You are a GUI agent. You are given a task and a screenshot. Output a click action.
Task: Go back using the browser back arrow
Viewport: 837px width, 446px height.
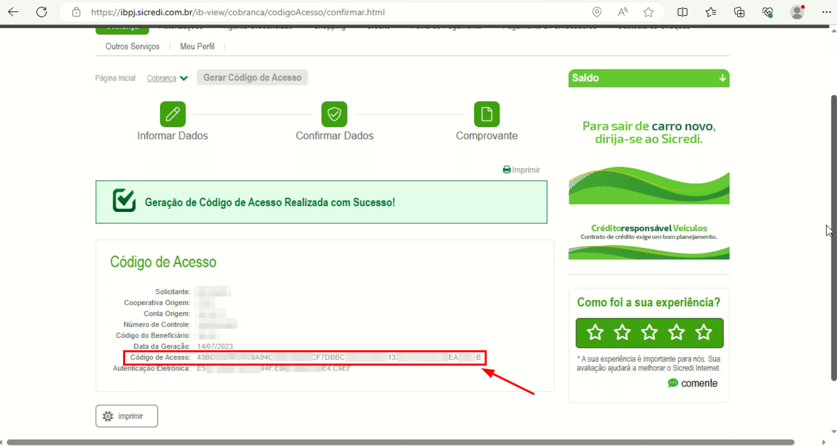[x=13, y=12]
